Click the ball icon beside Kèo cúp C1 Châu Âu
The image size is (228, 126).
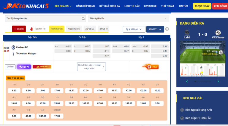pos(182,118)
